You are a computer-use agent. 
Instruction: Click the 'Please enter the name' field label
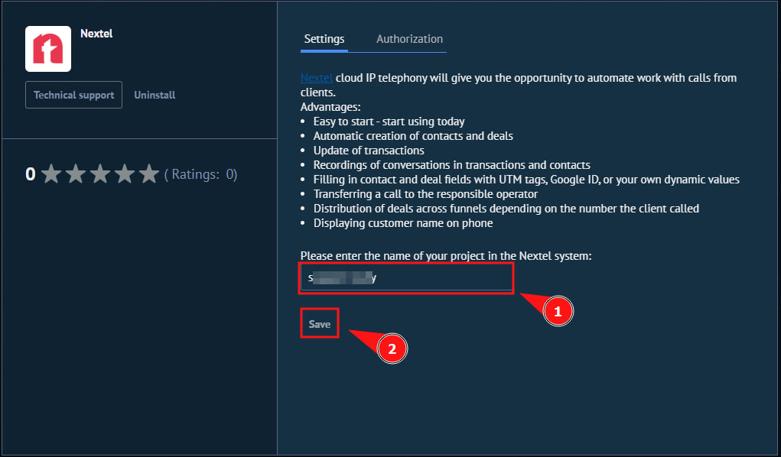pyautogui.click(x=445, y=255)
